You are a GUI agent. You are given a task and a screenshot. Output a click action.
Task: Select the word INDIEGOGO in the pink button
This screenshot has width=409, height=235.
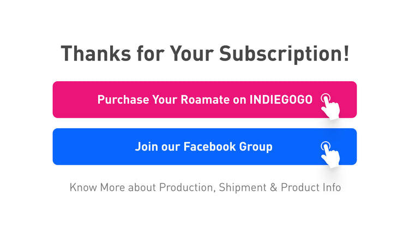coord(281,100)
